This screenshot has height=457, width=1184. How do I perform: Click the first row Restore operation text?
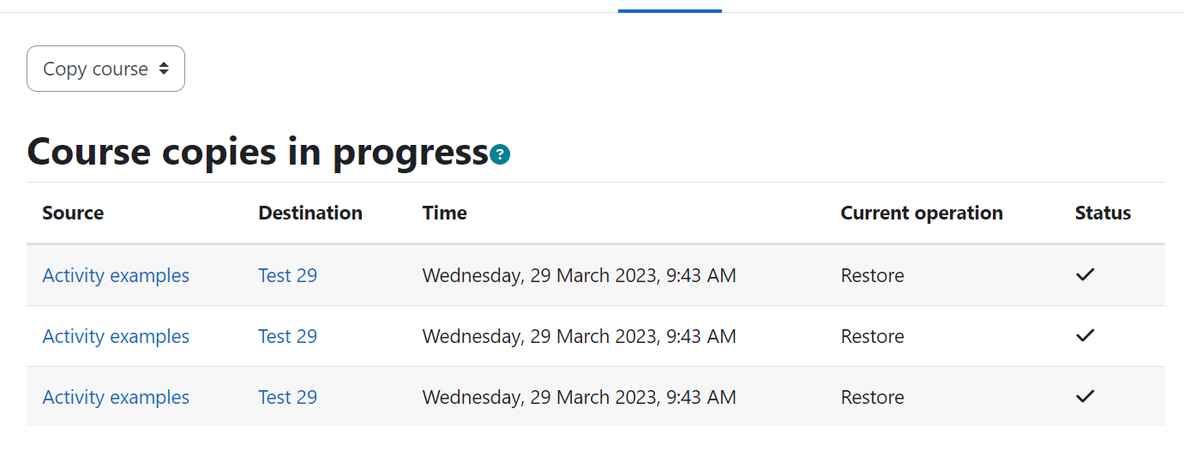873,275
